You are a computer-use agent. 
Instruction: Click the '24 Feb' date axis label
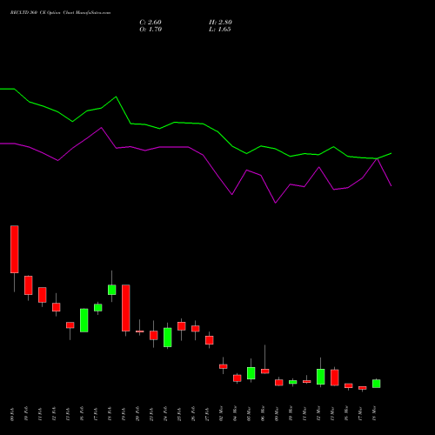(x=165, y=414)
